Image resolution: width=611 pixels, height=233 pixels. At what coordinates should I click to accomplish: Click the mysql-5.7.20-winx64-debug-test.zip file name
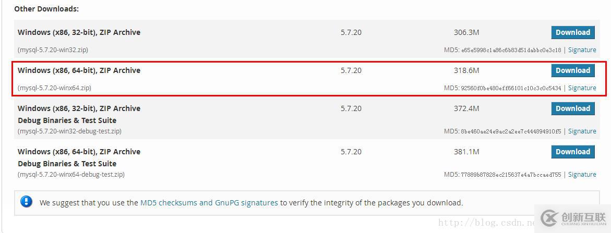click(x=71, y=174)
